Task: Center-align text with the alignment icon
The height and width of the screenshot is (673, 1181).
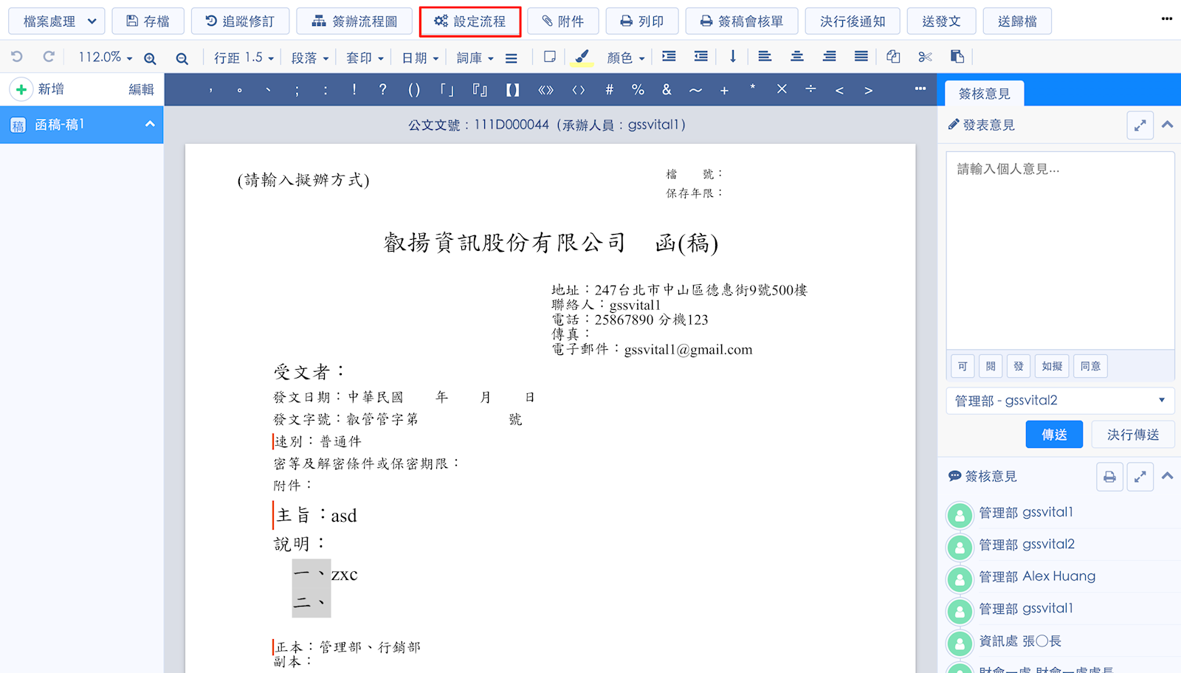Action: pyautogui.click(x=797, y=57)
